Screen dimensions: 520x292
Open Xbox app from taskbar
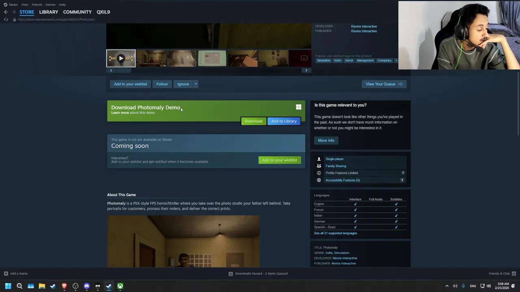pyautogui.click(x=120, y=286)
